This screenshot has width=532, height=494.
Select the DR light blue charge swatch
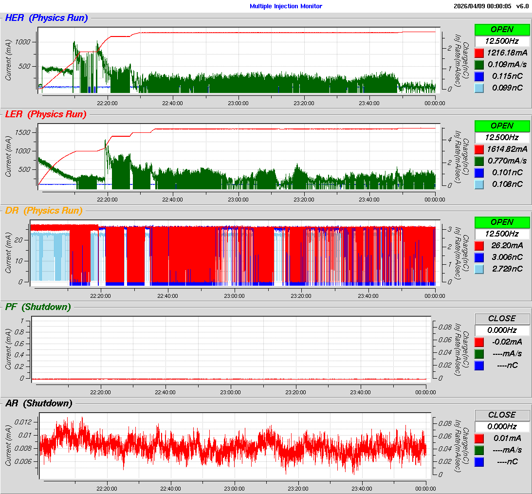(479, 269)
